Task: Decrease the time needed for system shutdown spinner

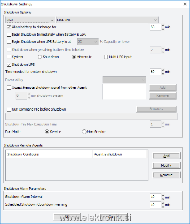Action: point(163,73)
